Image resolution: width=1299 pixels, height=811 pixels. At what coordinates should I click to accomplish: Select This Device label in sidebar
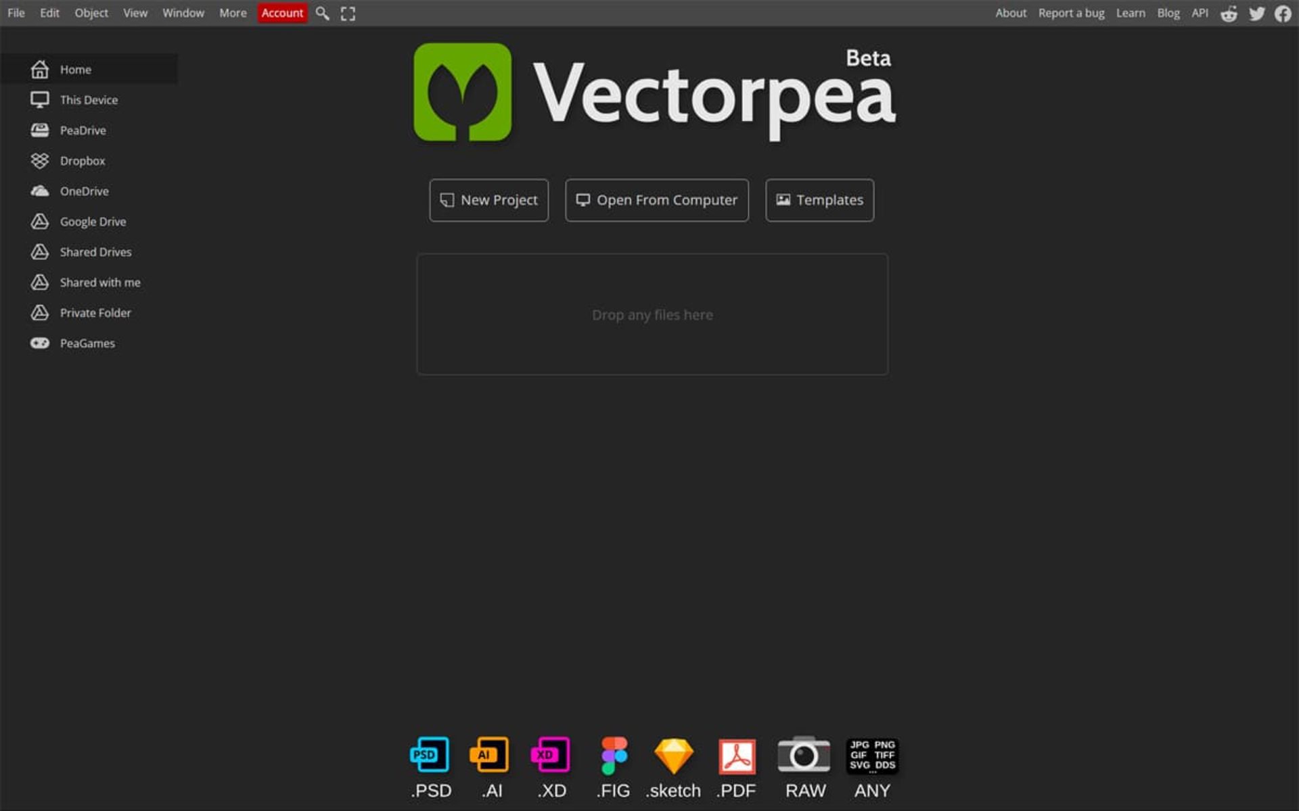click(89, 100)
